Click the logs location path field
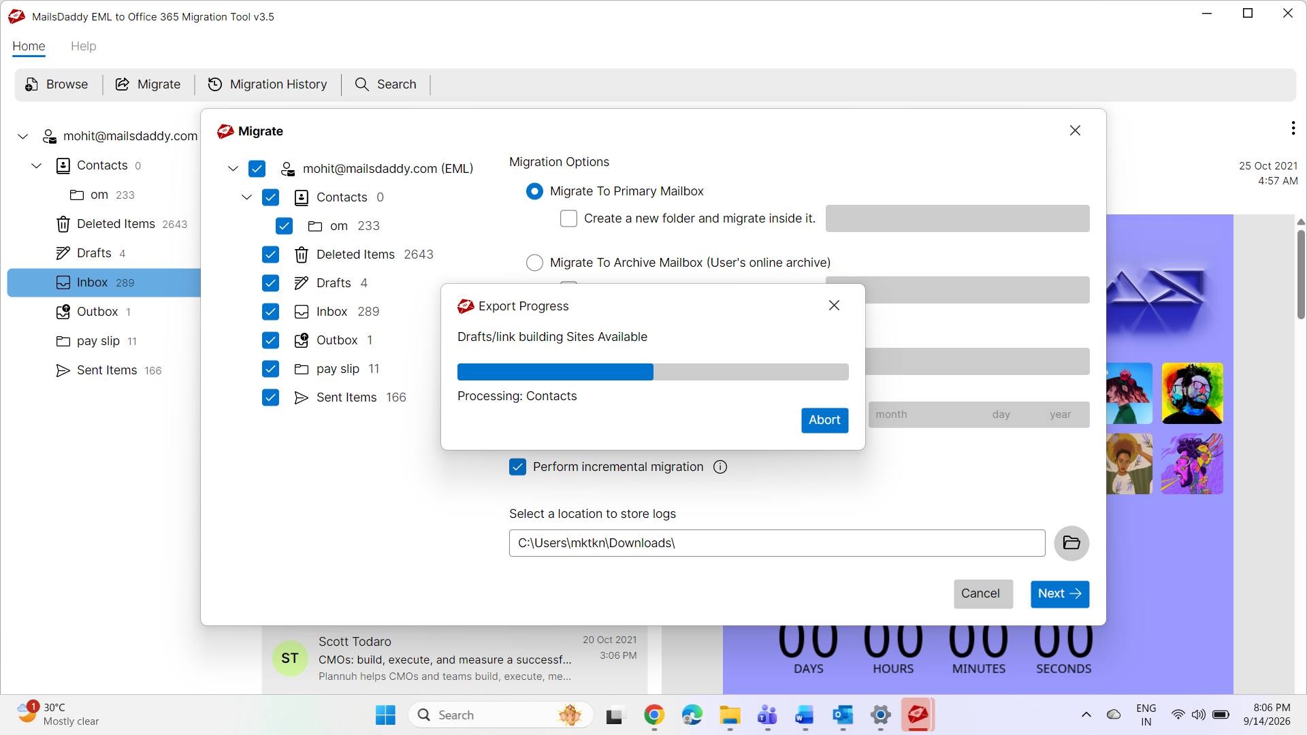The width and height of the screenshot is (1307, 735). tap(777, 543)
